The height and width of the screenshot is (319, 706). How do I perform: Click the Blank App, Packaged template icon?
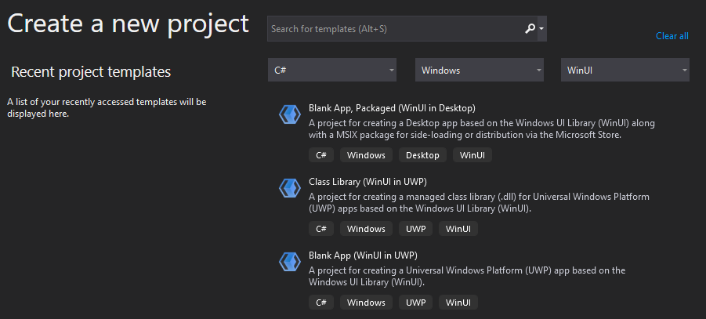point(290,114)
